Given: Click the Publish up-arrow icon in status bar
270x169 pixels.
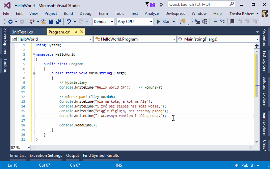Looking at the screenshot, I should tap(237, 165).
